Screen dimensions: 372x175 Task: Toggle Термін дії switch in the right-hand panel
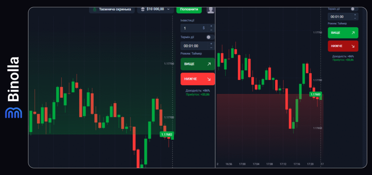[353, 9]
